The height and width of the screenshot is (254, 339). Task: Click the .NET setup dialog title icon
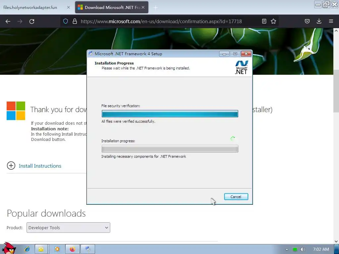tap(90, 54)
